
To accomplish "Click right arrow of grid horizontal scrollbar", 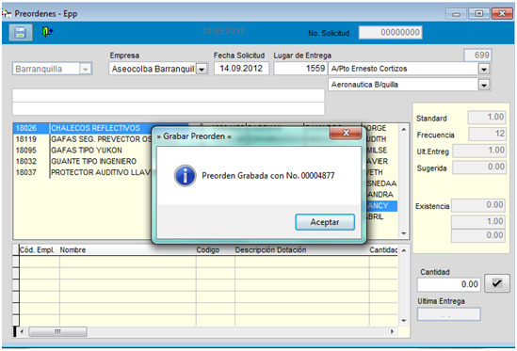I will [393, 331].
